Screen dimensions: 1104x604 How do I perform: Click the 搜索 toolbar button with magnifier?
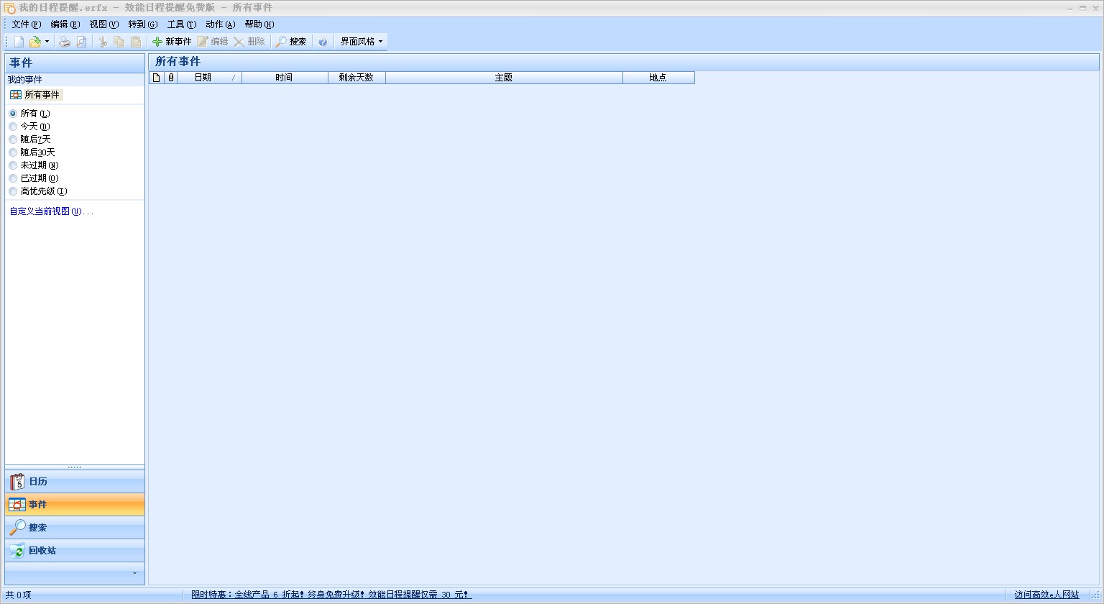[x=291, y=42]
